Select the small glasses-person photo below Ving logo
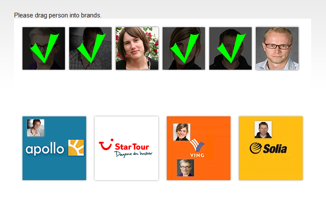The width and height of the screenshot is (326, 198). click(x=185, y=167)
